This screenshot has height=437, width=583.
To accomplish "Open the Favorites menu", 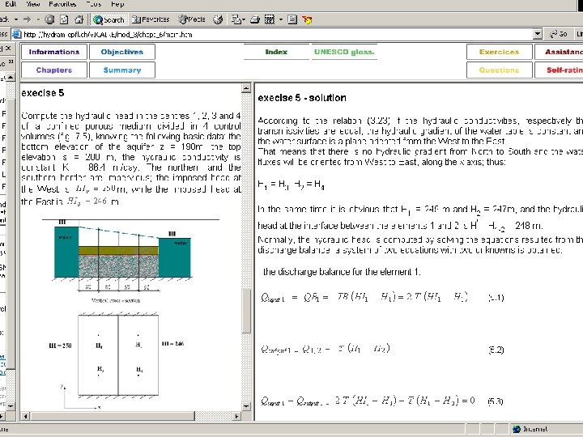I will point(62,4).
